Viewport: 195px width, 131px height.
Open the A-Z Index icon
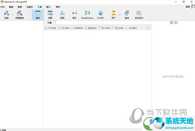[74, 13]
